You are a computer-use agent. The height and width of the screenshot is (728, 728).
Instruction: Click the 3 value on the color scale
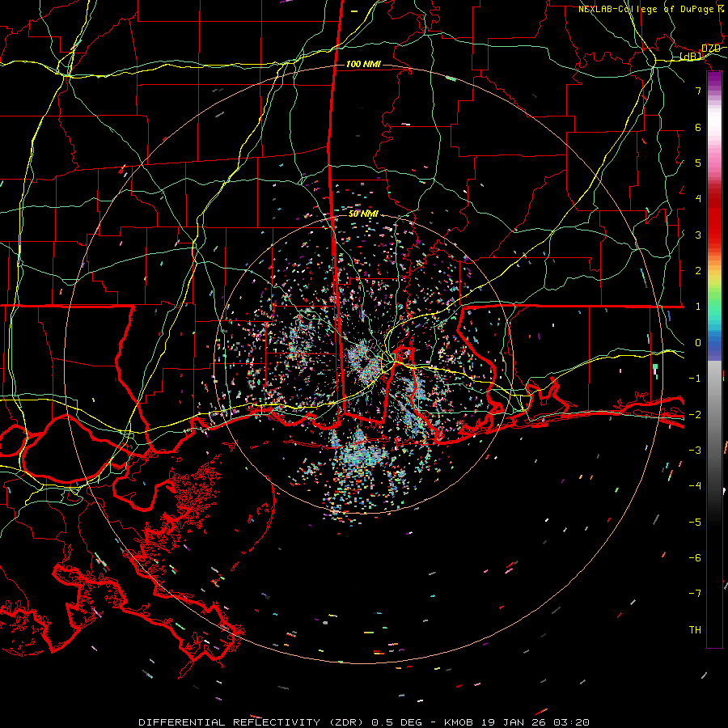point(698,235)
